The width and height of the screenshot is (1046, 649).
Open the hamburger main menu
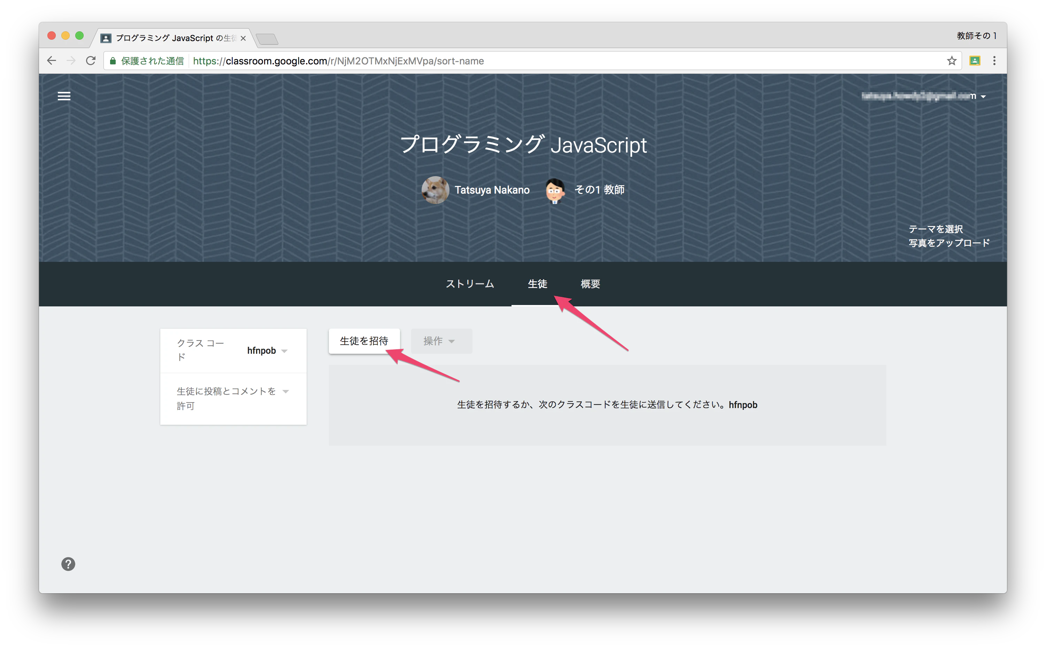click(64, 96)
